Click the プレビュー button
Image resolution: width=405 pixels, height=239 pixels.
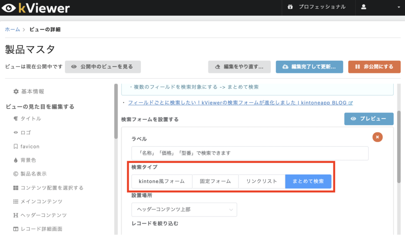(369, 119)
